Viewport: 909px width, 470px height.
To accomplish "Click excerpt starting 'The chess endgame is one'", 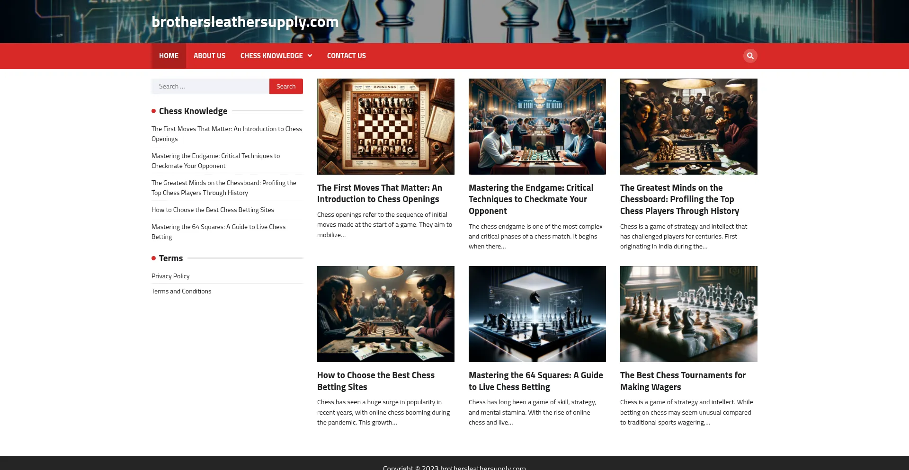I will point(535,237).
